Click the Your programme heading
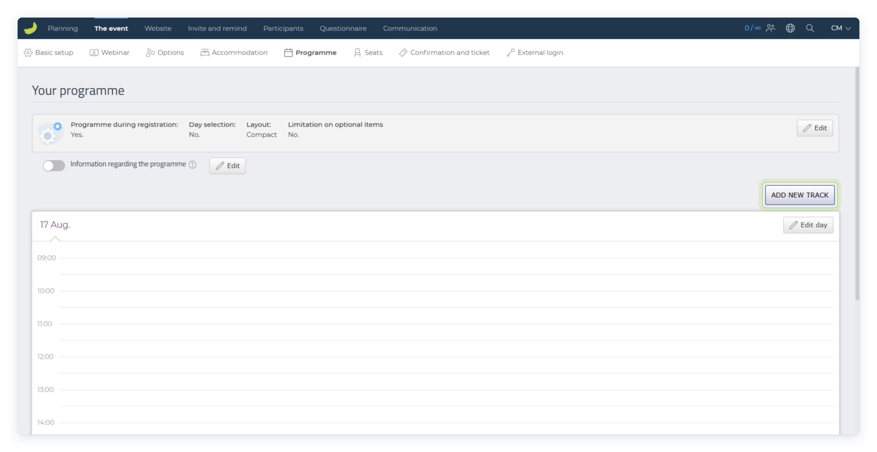Viewport: 877px width, 452px height. pos(78,91)
